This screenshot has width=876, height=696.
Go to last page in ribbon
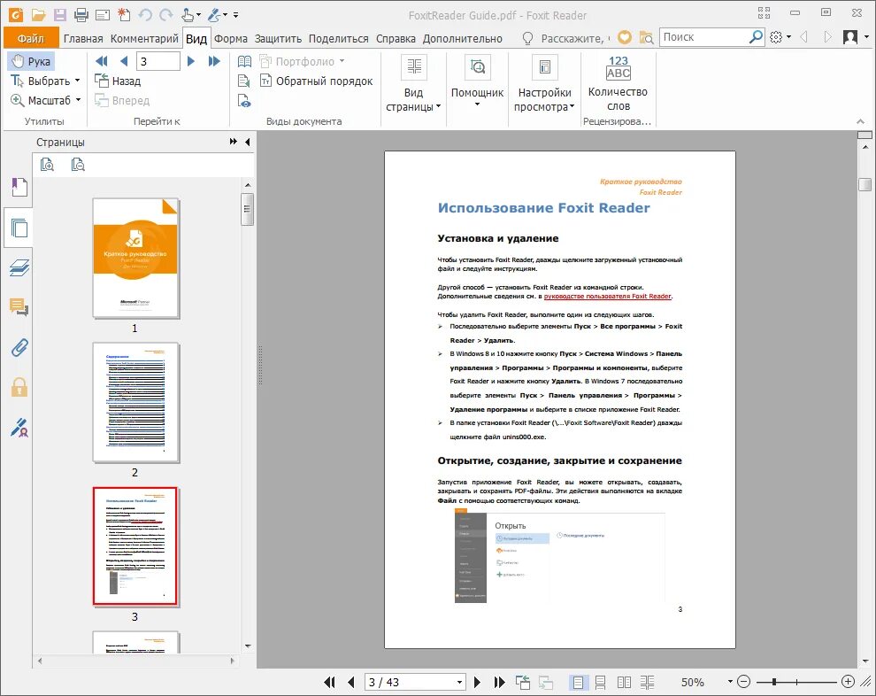click(x=214, y=61)
